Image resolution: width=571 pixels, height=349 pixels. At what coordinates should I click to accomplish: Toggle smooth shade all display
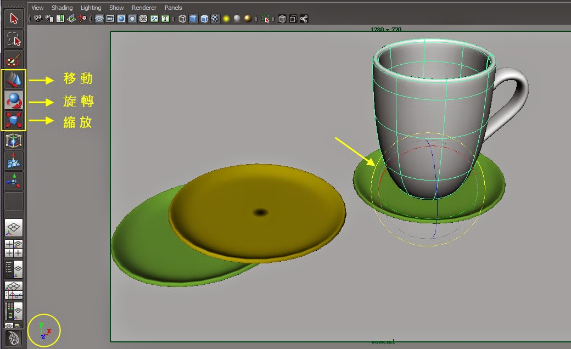pos(193,19)
